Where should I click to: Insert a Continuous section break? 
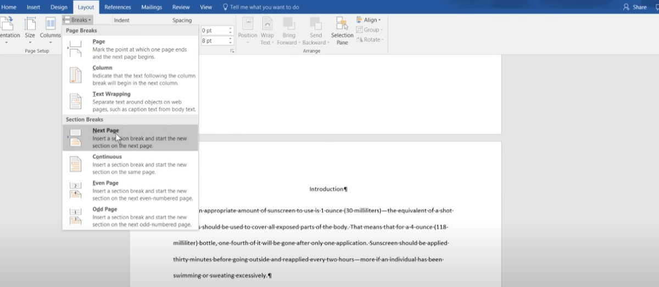(x=130, y=164)
